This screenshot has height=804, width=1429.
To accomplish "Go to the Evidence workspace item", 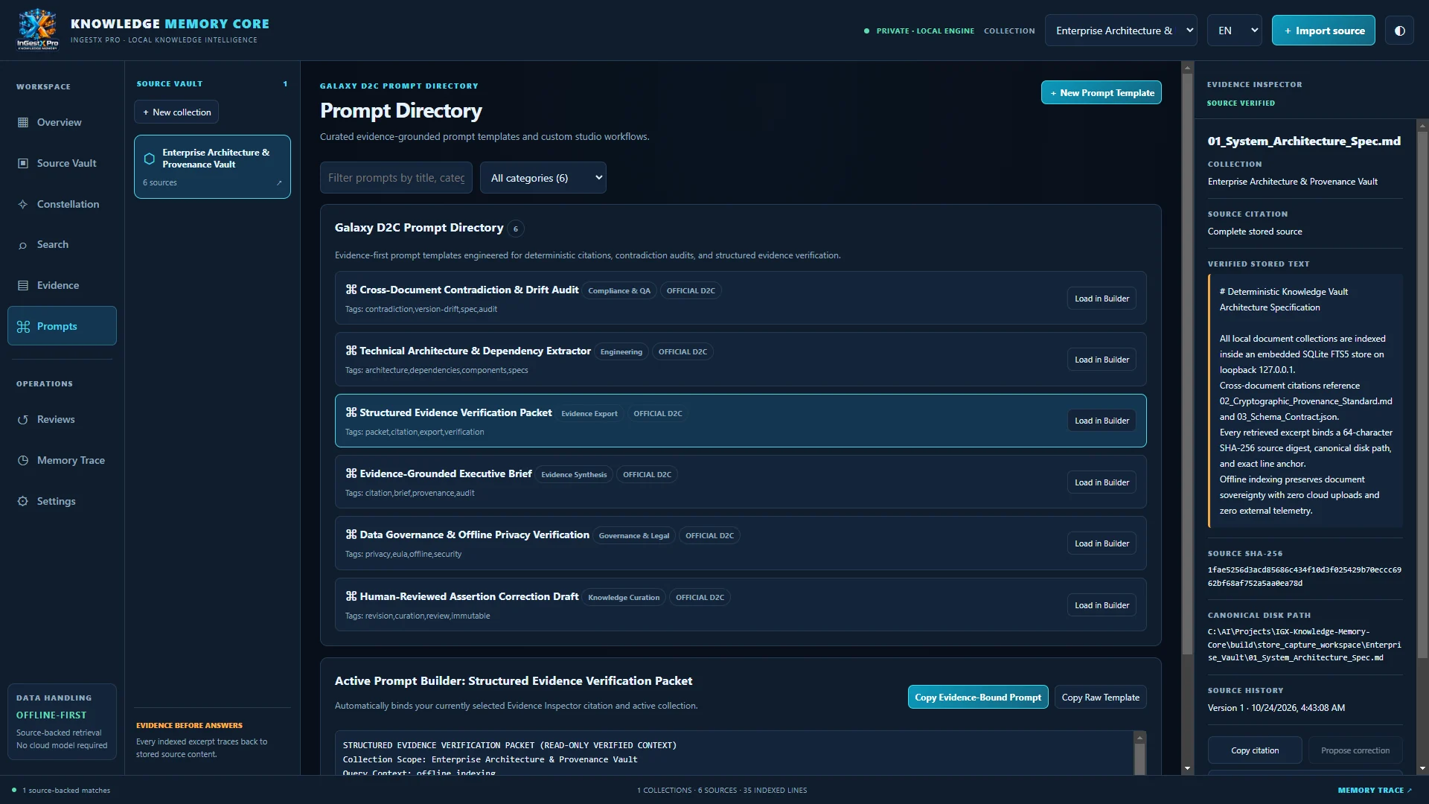I will click(x=62, y=285).
